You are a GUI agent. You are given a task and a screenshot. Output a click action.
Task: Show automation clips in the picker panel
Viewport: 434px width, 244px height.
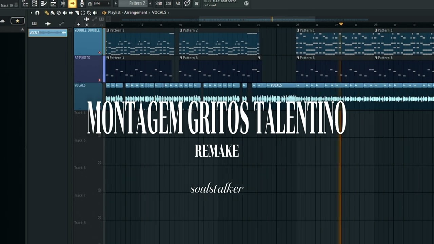tap(61, 24)
